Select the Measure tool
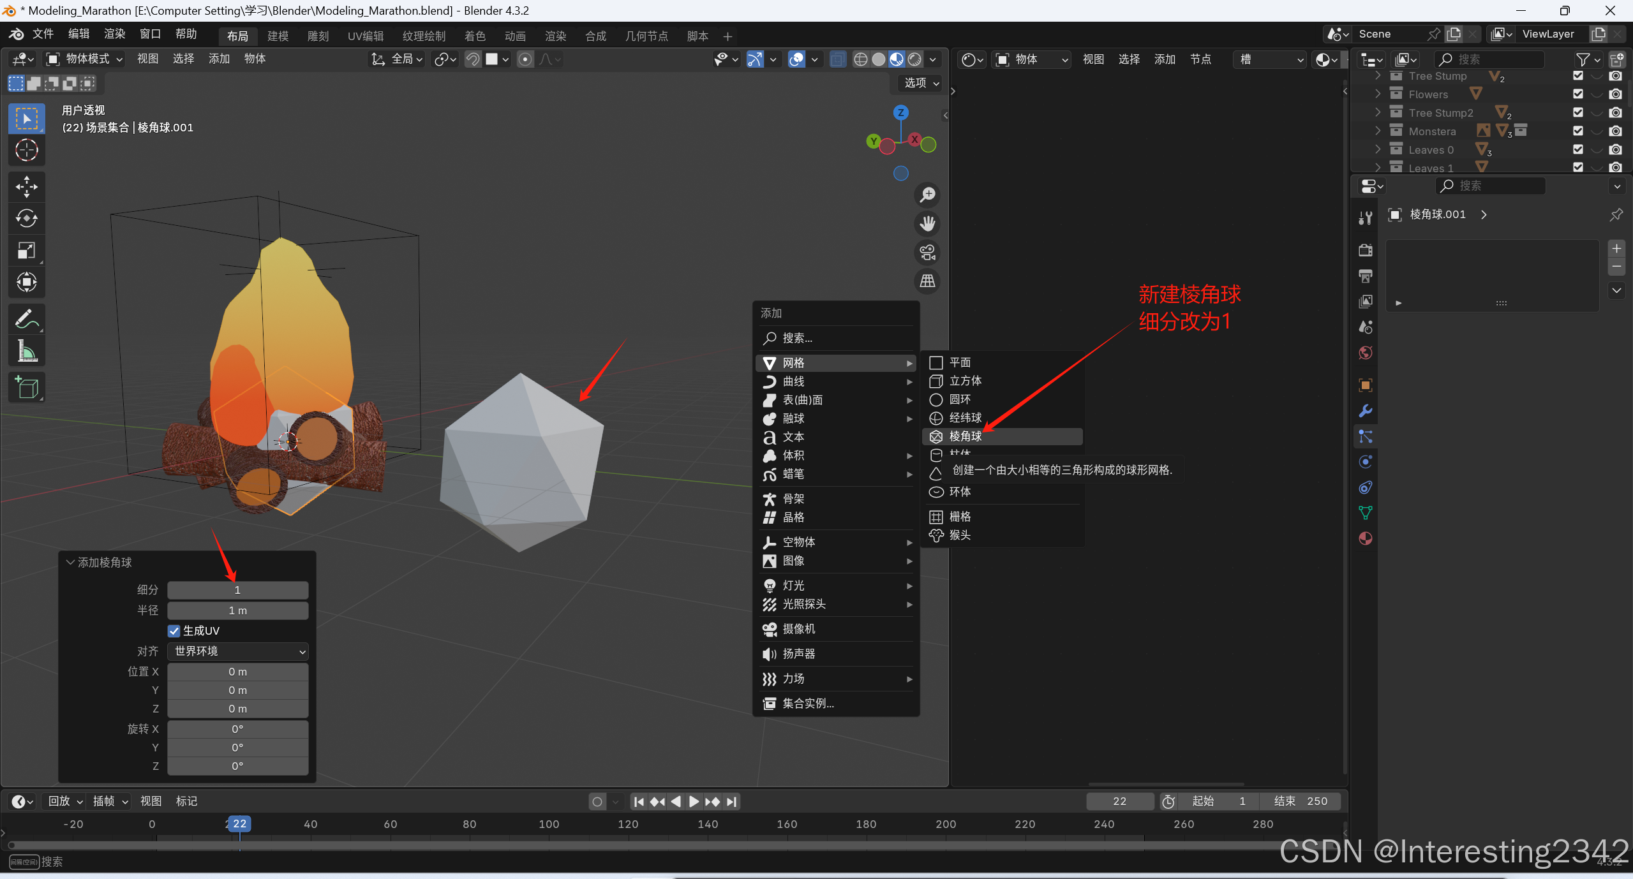 tap(26, 351)
